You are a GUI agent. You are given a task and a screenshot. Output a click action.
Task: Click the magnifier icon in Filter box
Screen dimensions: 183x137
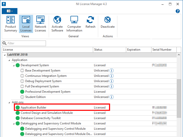[5, 43]
